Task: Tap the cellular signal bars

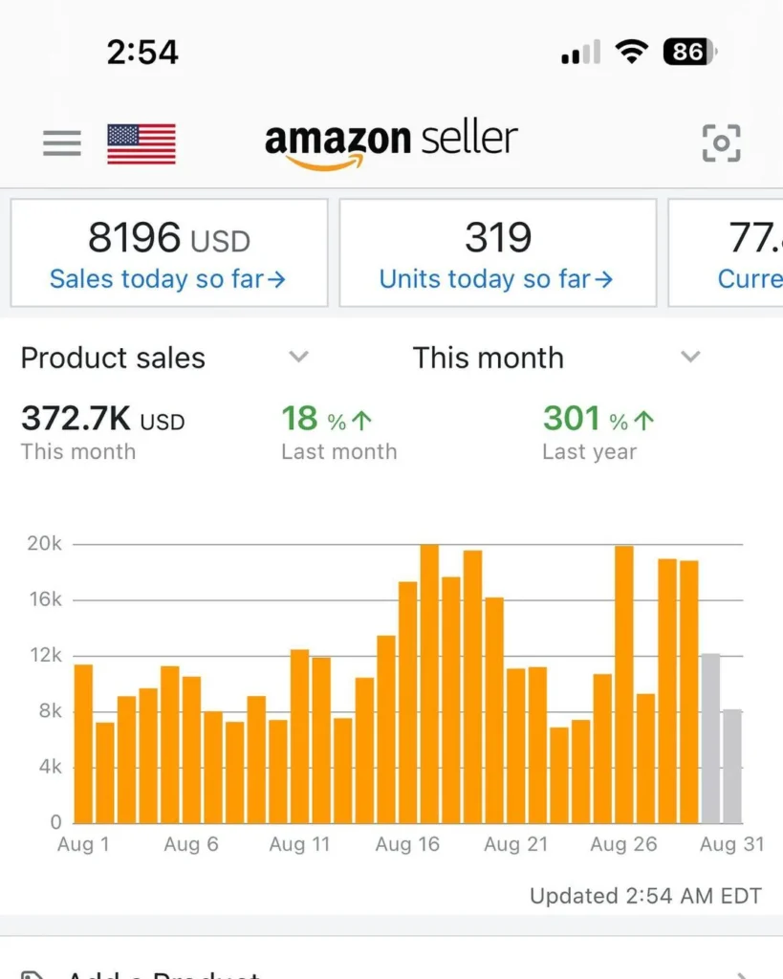Action: point(581,53)
